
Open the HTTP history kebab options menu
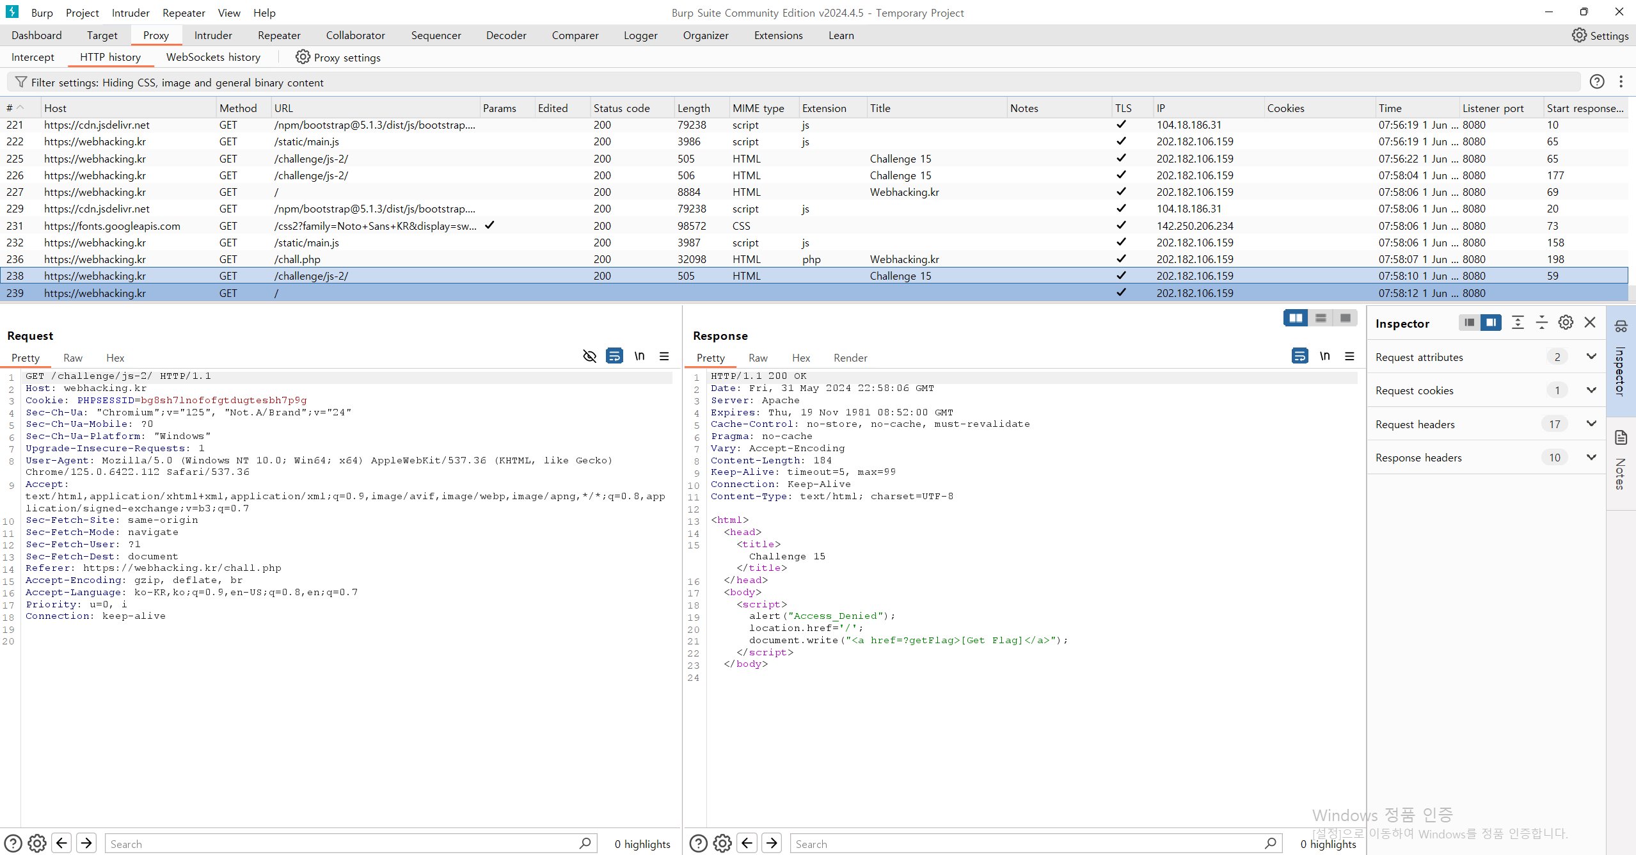1621,81
